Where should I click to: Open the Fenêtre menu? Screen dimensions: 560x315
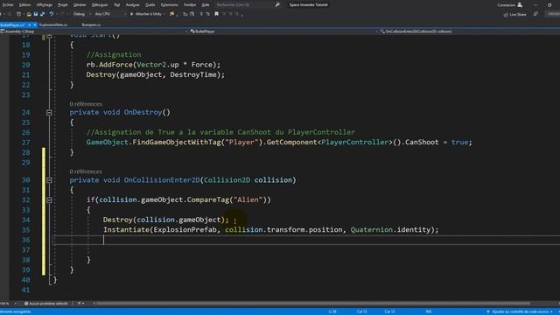click(190, 5)
